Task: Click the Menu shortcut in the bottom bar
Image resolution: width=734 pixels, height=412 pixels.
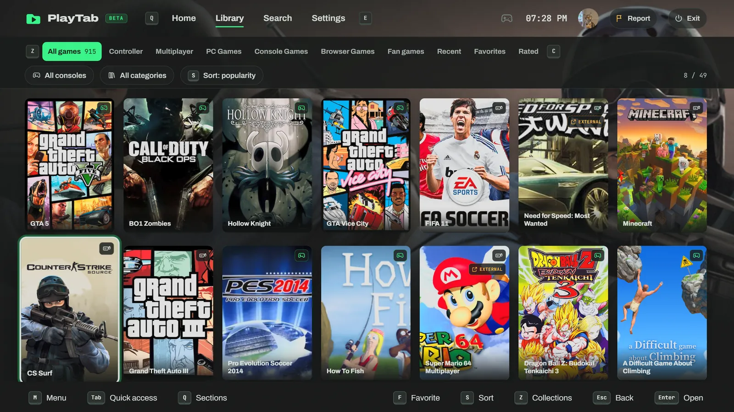Action: pyautogui.click(x=48, y=398)
